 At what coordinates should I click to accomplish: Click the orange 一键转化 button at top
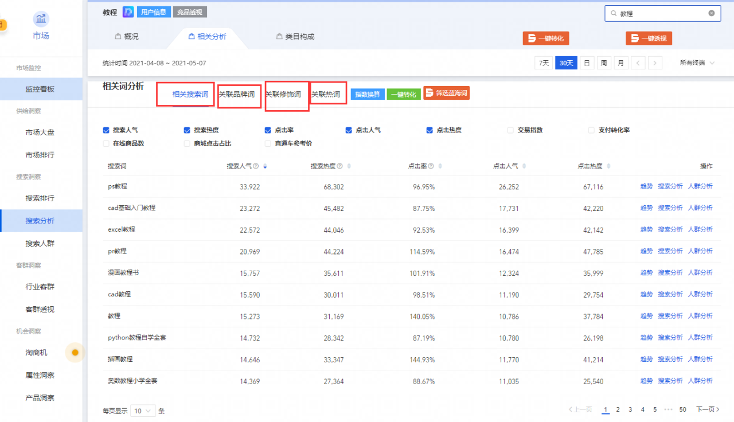(x=546, y=38)
